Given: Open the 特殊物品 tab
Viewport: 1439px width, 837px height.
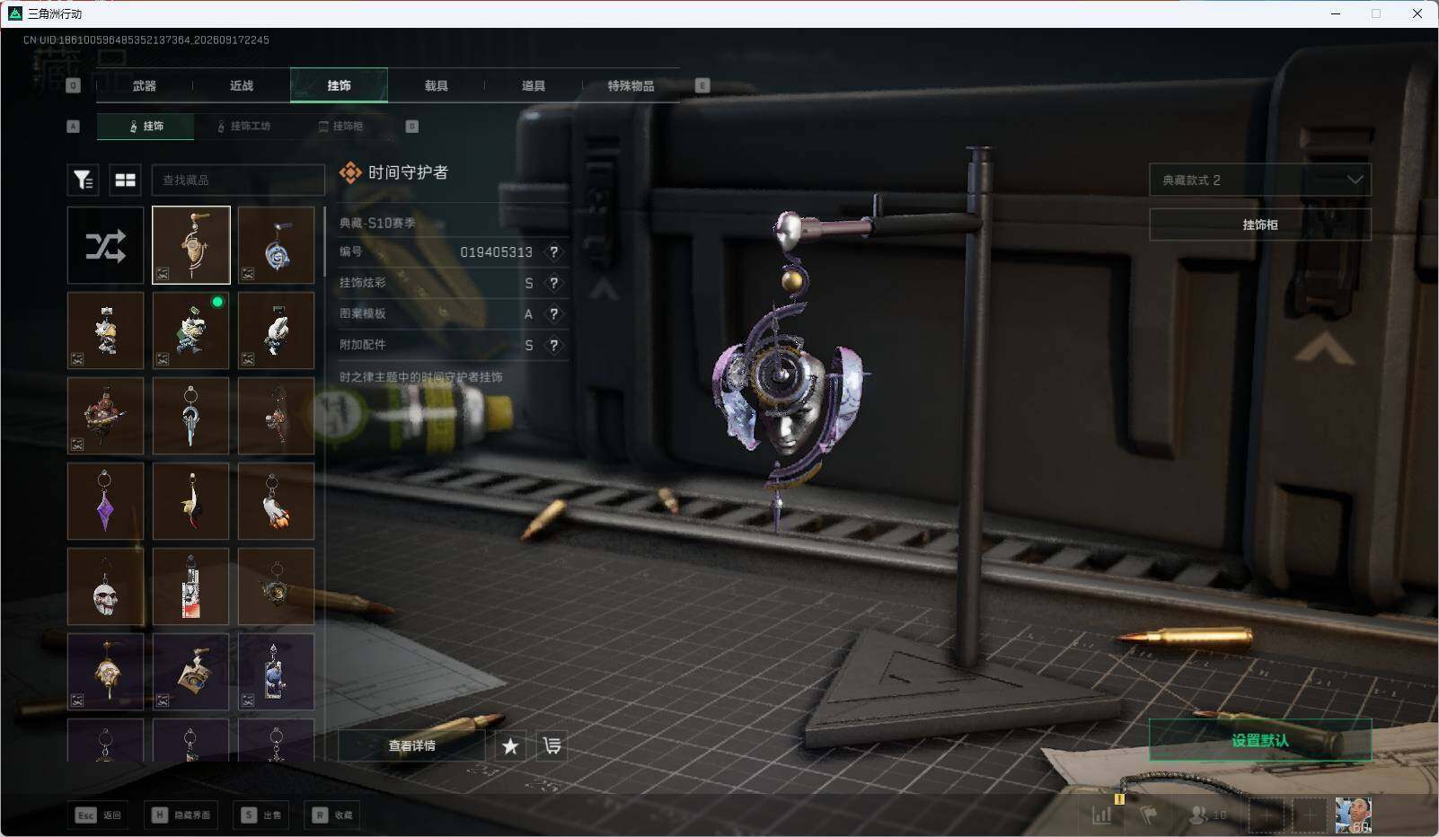Looking at the screenshot, I should point(631,85).
